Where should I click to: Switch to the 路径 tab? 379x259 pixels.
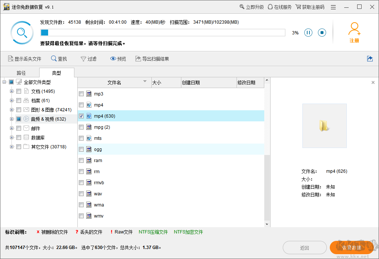[x=21, y=73]
